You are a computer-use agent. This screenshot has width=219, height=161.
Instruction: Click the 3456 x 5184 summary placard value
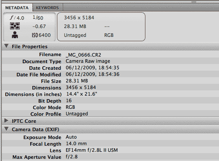click(x=79, y=18)
